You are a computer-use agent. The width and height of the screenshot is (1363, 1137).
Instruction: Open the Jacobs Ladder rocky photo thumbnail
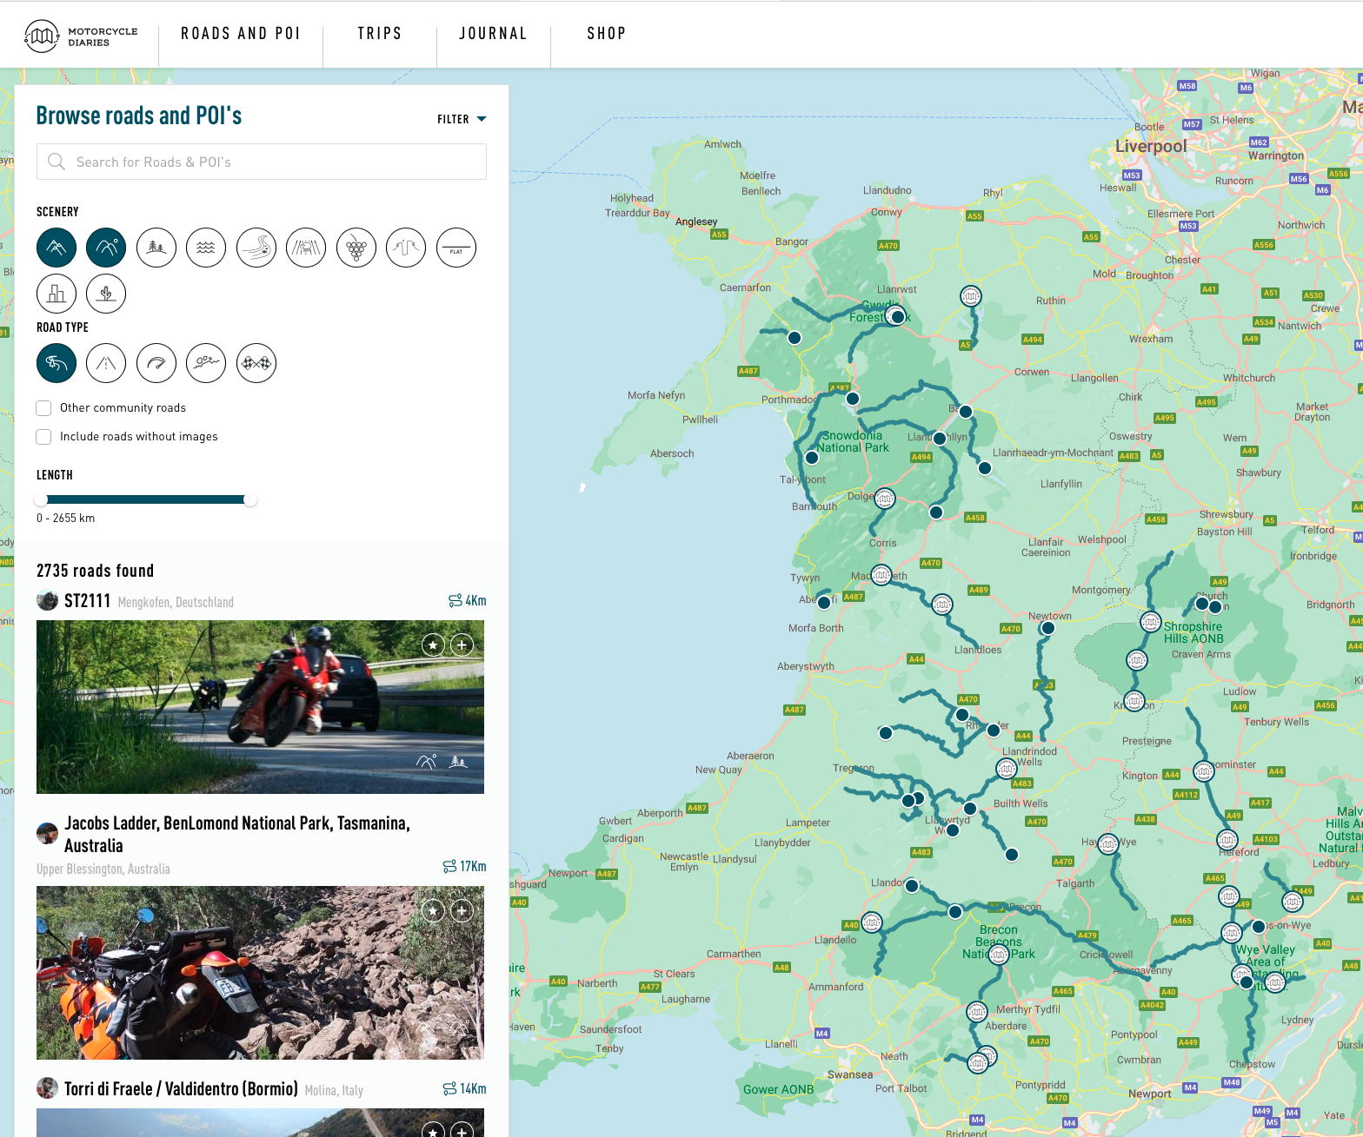[x=260, y=973]
